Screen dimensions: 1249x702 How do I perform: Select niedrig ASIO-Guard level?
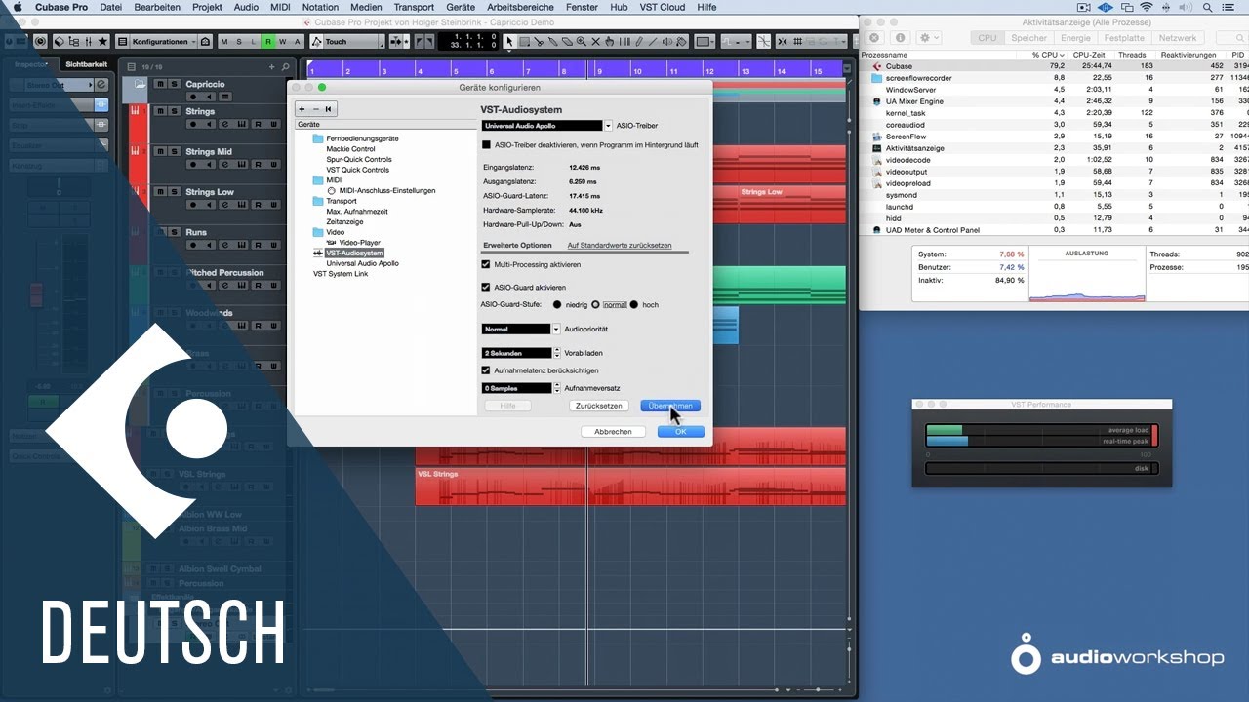[x=557, y=304]
